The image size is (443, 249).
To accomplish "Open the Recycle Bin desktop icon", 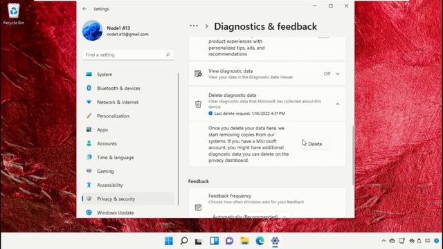I will coord(14,14).
